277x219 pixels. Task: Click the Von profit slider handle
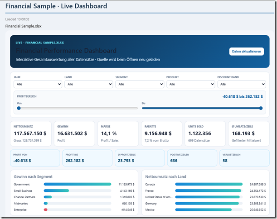[19, 108]
